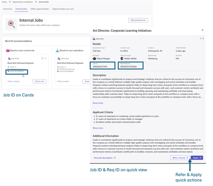
Task: Open the Other opportunities tab
Action: 40,9
